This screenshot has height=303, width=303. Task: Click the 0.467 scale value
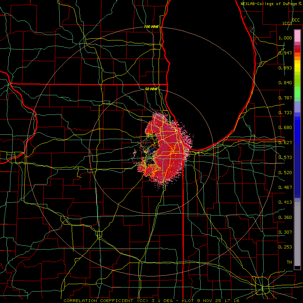coord(285,188)
